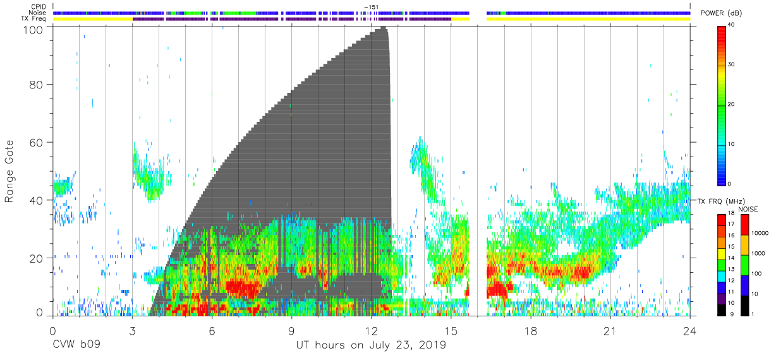
Task: Click the '40' label on POWER colorbar
Action: 732,25
